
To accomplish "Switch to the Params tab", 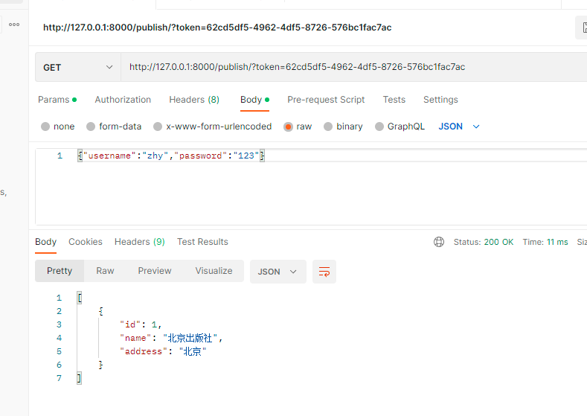I will point(54,100).
